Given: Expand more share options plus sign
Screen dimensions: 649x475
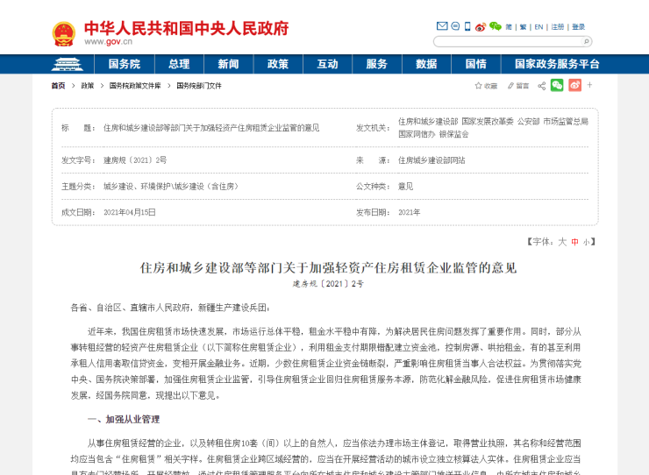Looking at the screenshot, I should [589, 85].
